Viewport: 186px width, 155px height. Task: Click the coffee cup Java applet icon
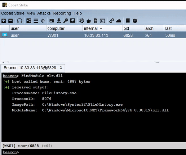click(x=89, y=21)
